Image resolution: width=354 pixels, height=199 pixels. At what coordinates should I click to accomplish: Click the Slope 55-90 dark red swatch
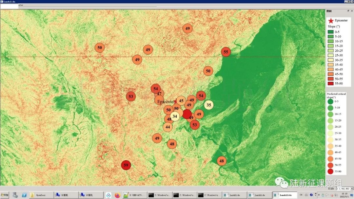(x=330, y=83)
